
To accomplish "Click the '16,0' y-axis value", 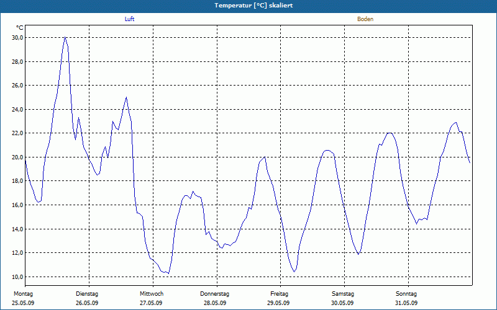I will pos(17,205).
